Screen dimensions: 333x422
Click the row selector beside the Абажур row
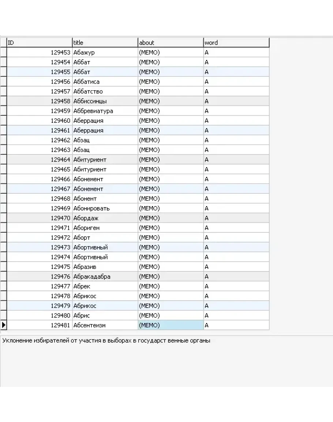point(4,52)
